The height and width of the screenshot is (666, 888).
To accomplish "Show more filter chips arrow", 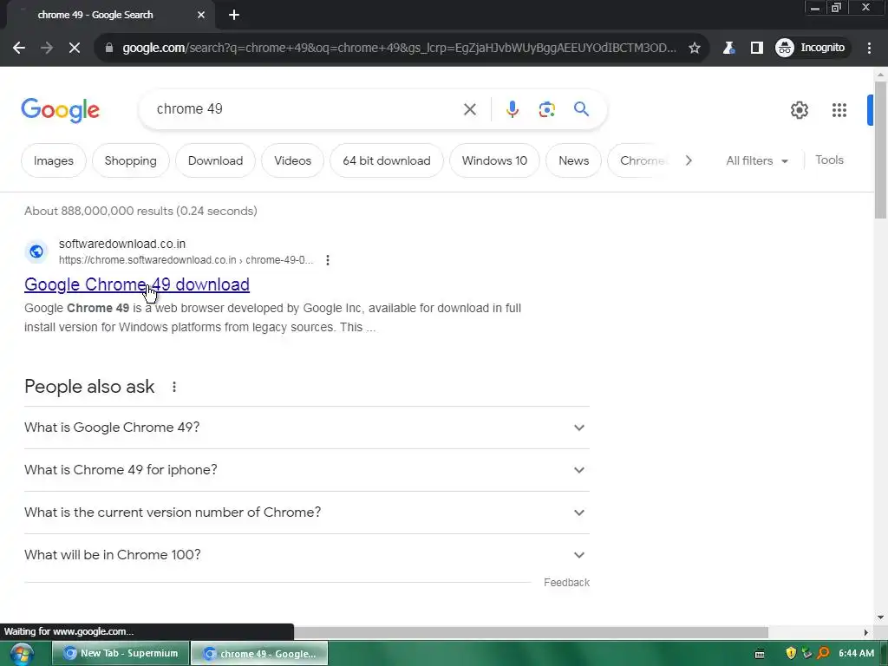I will [x=689, y=160].
